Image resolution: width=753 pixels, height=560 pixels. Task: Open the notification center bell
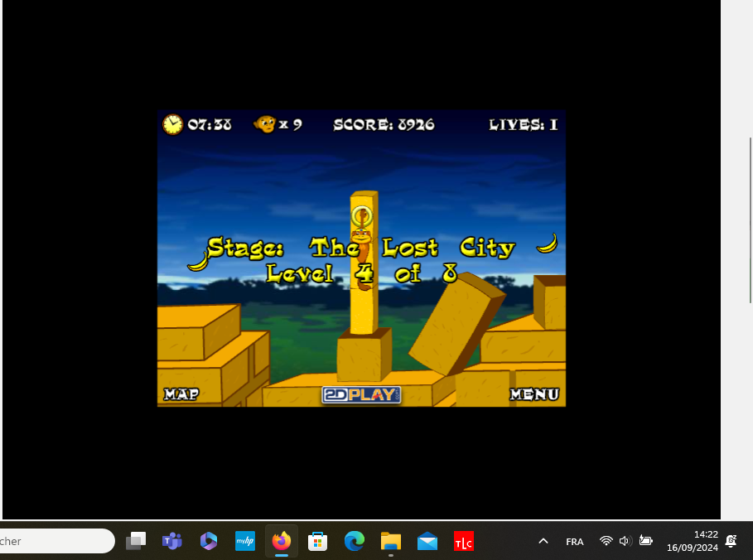click(x=731, y=541)
